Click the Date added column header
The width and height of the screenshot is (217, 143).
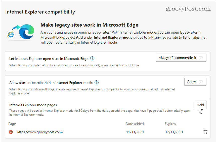(135, 124)
